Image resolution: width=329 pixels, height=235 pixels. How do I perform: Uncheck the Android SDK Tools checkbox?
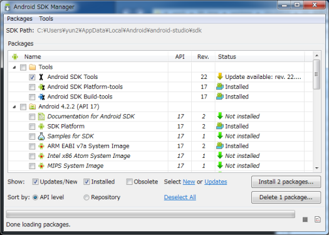tap(32, 77)
